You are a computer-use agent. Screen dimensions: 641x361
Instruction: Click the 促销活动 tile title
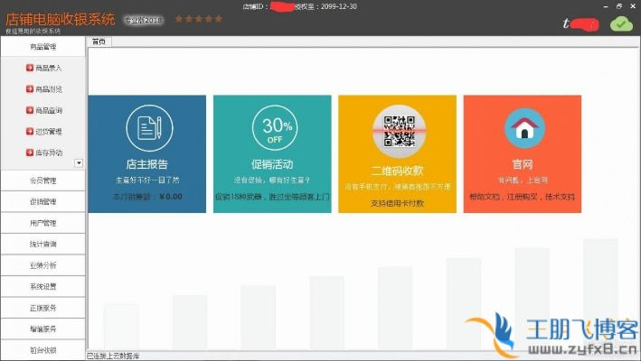pyautogui.click(x=272, y=164)
